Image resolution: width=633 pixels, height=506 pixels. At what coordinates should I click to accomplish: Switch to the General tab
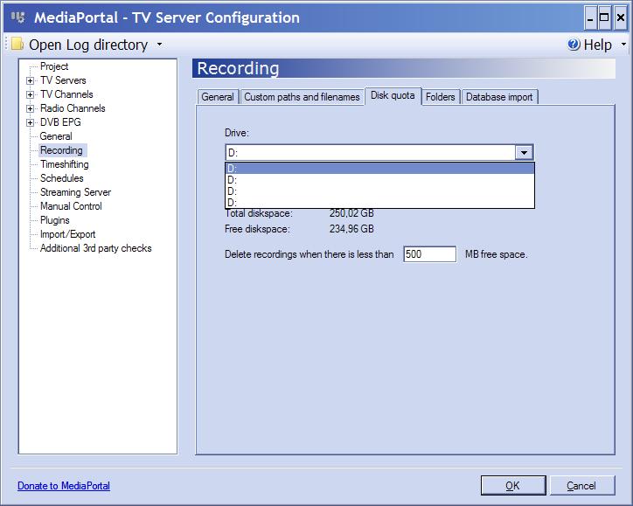[218, 97]
